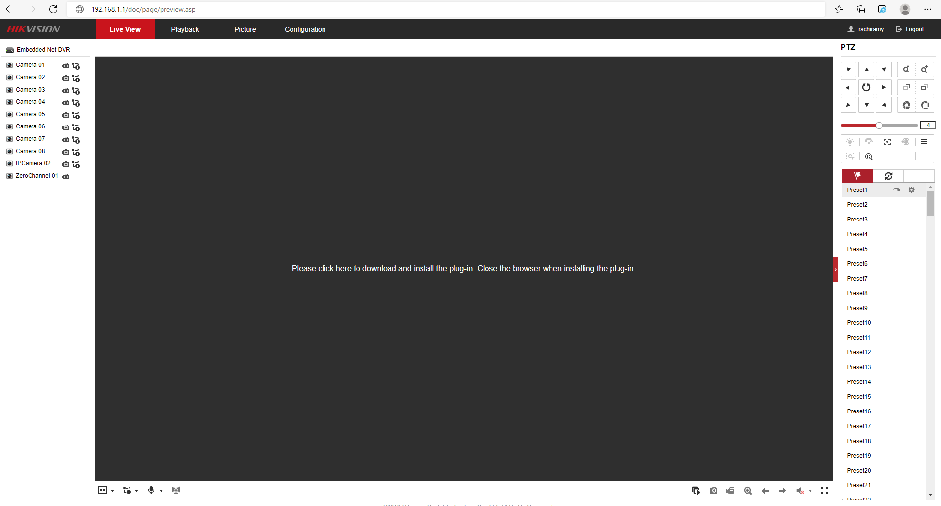This screenshot has height=506, width=941.
Task: Enable digital zoom in bottom toolbar
Action: [747, 490]
